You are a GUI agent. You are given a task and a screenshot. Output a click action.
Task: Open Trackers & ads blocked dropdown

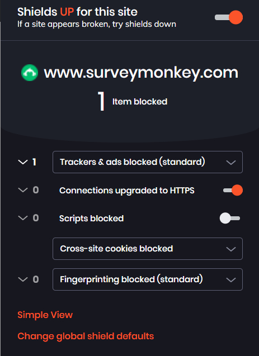coord(148,162)
